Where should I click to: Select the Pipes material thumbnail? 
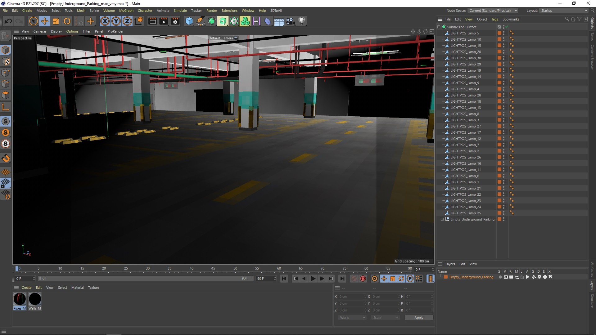(x=20, y=299)
